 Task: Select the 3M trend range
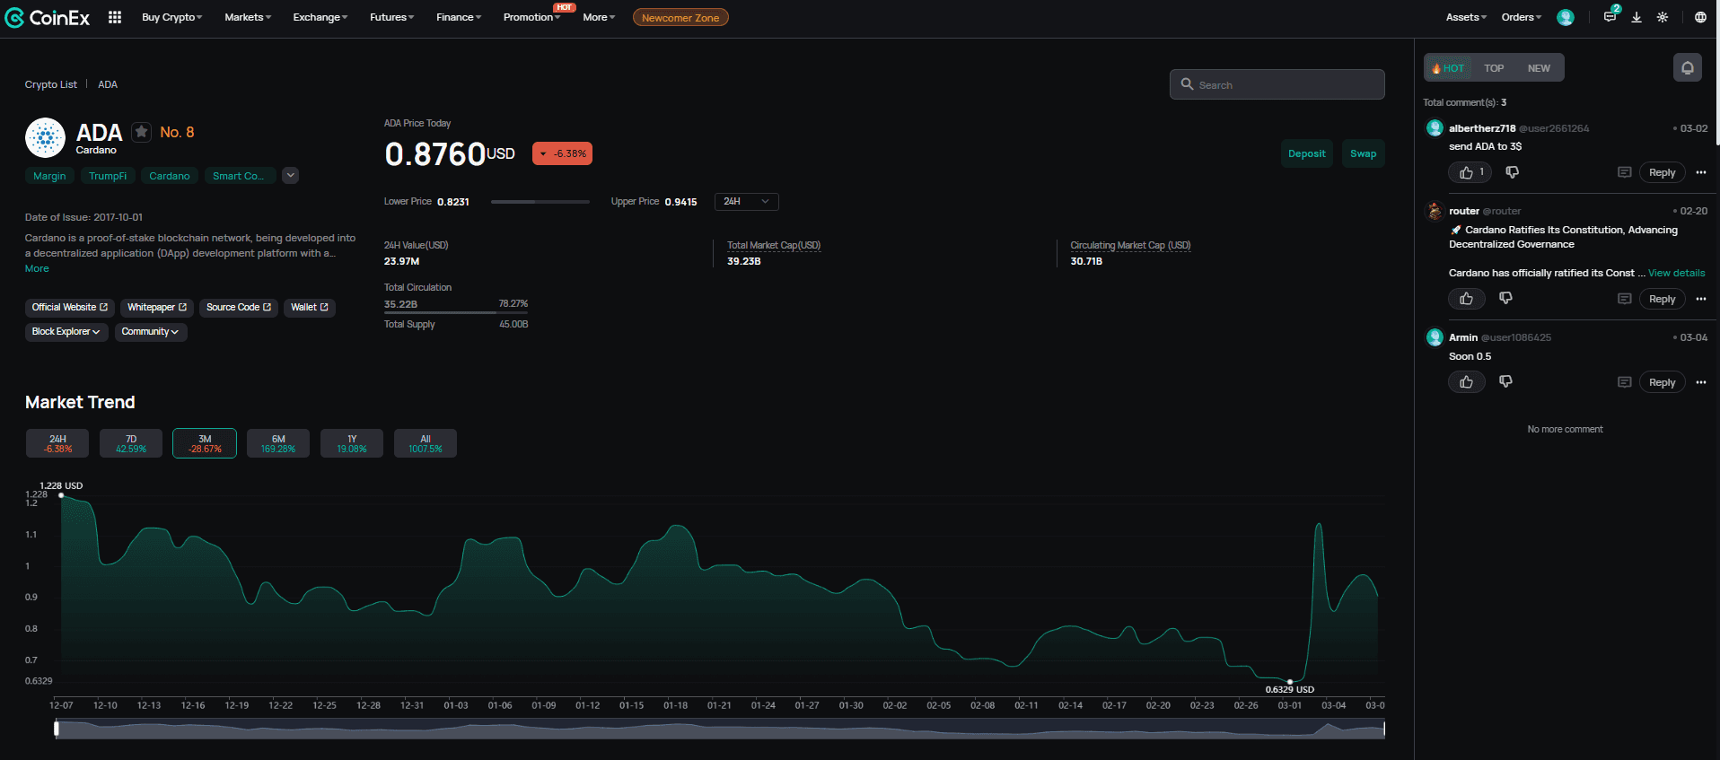(205, 443)
